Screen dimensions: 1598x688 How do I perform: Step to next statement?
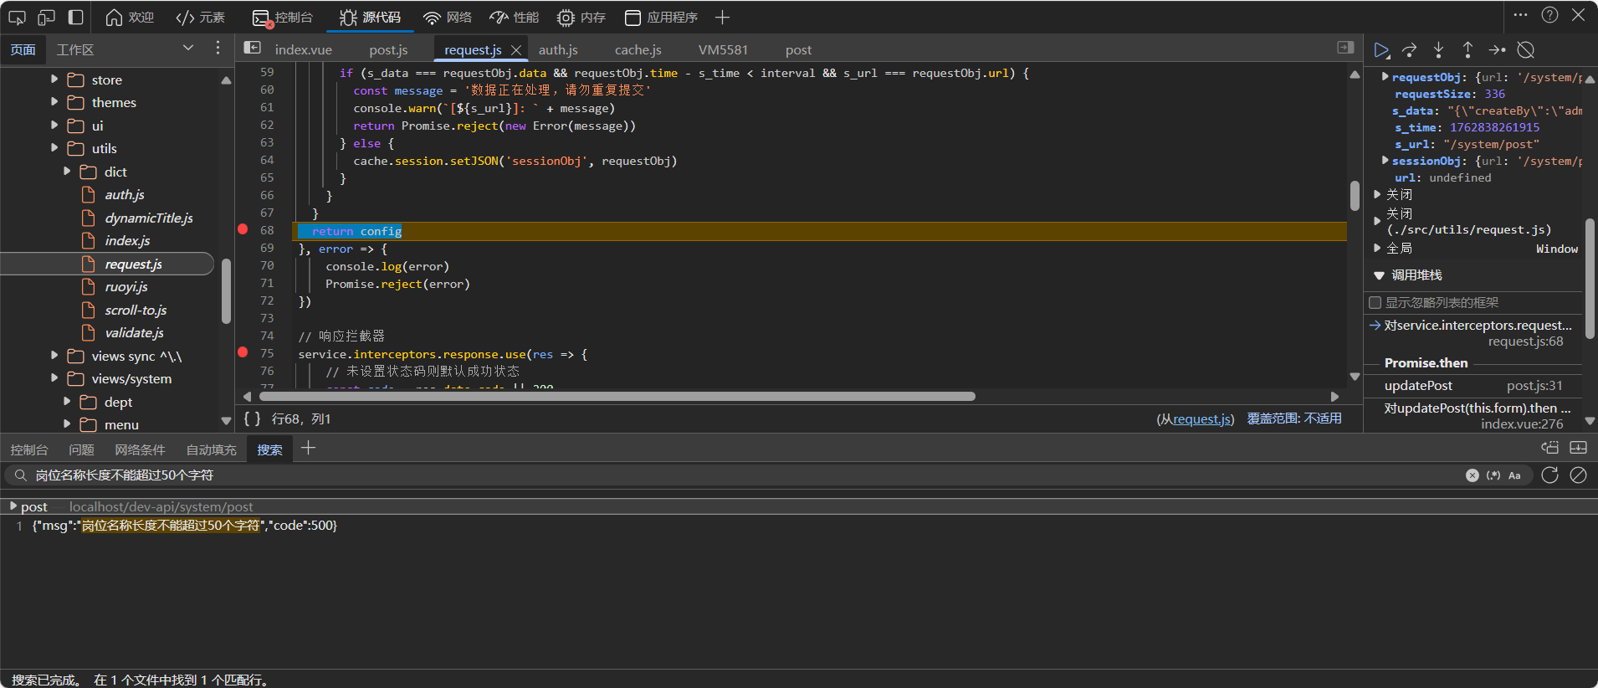point(1497,50)
